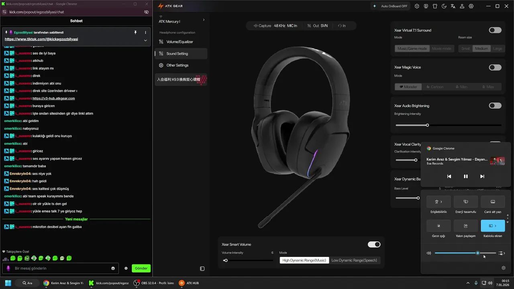Open the pinned TikTok link
This screenshot has width=514, height=289.
(41, 39)
